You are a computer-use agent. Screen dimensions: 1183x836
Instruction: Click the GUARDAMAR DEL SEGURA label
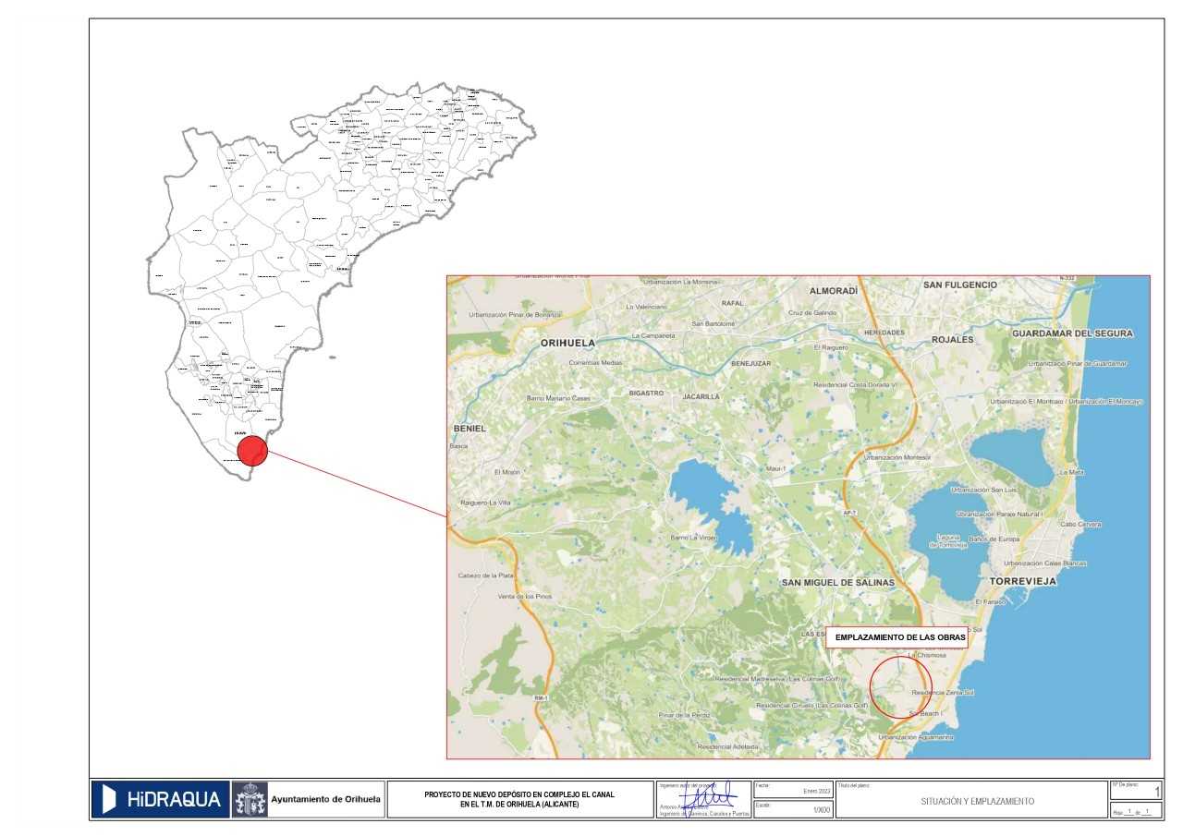[x=1072, y=333]
